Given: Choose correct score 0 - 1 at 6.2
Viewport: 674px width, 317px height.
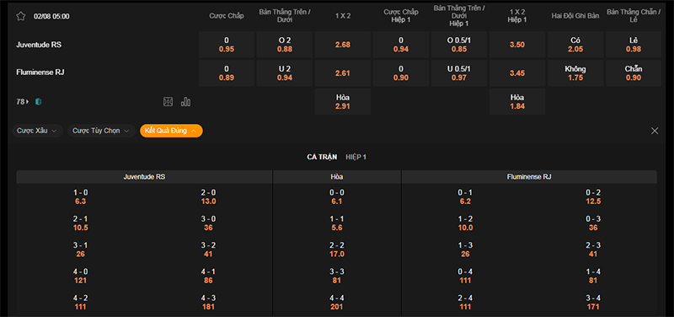Looking at the screenshot, I should pyautogui.click(x=465, y=197).
